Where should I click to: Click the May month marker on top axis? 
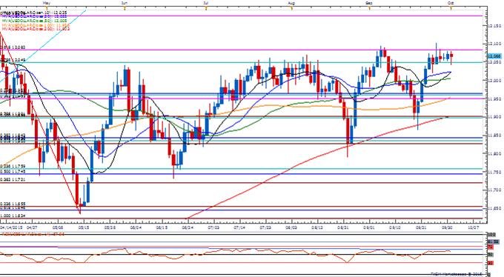click(47, 2)
